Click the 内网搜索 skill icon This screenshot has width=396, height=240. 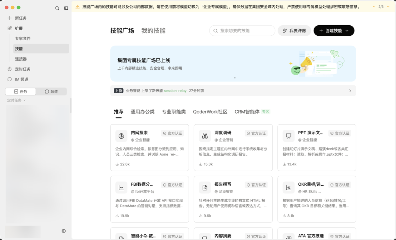(x=121, y=136)
